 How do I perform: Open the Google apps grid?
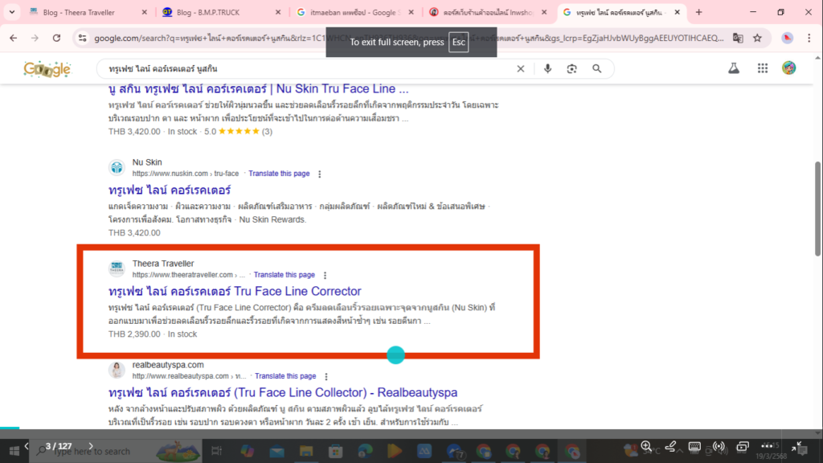pos(762,69)
